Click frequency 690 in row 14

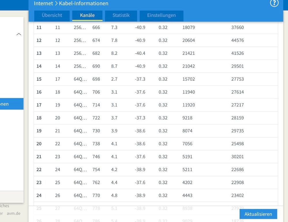[96, 66]
